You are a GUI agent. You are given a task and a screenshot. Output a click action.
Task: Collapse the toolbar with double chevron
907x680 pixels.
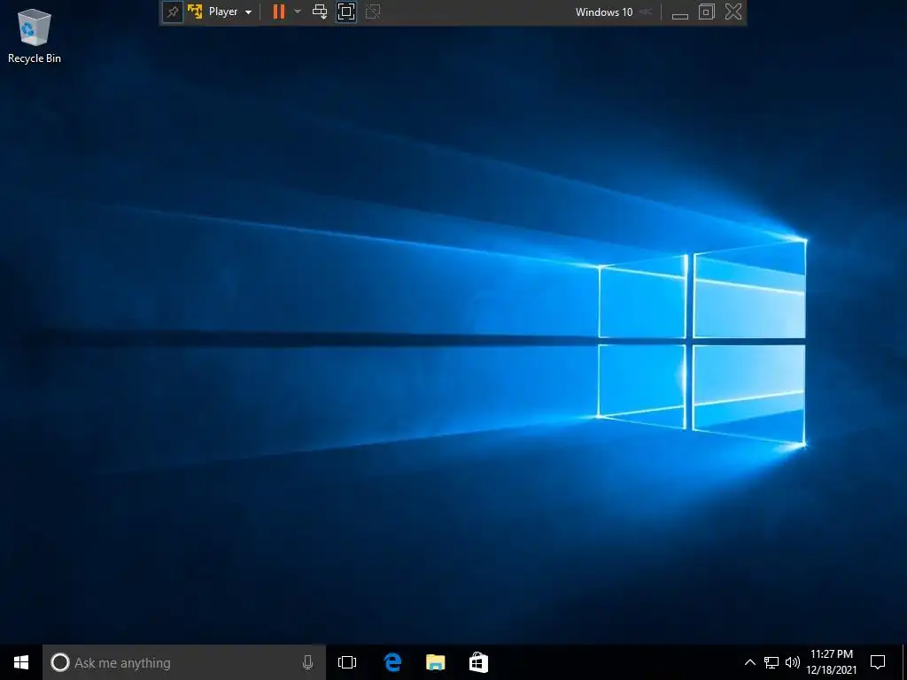tap(646, 12)
